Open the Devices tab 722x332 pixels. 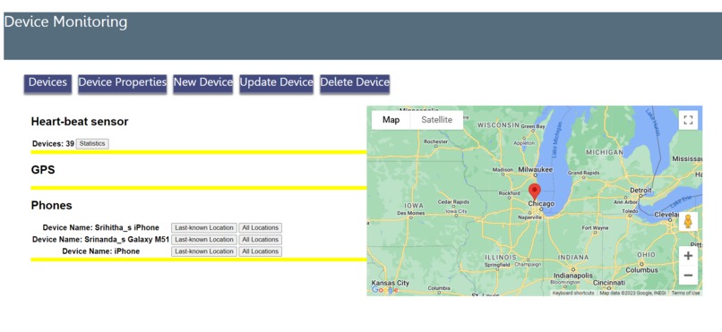pyautogui.click(x=47, y=83)
